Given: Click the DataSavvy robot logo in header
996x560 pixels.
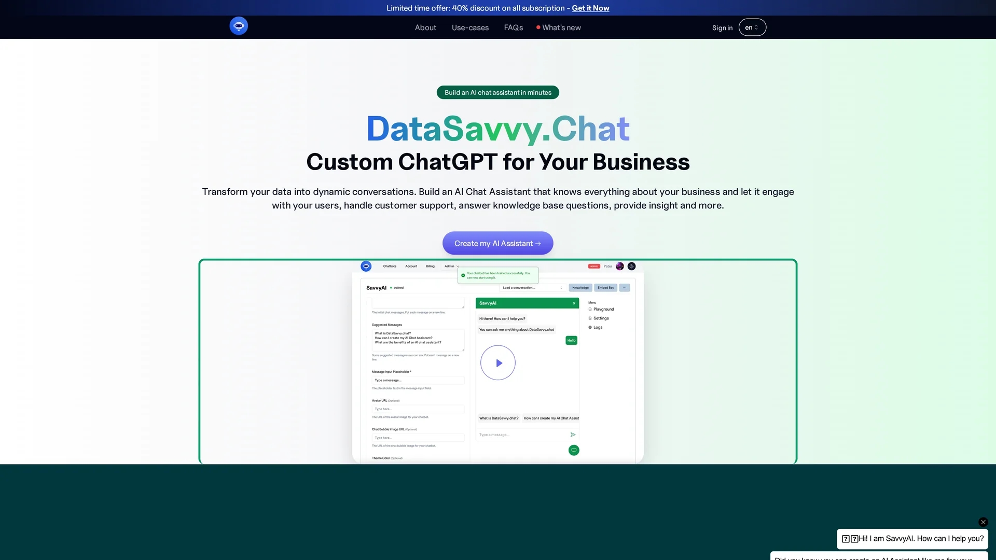Looking at the screenshot, I should click(x=239, y=26).
